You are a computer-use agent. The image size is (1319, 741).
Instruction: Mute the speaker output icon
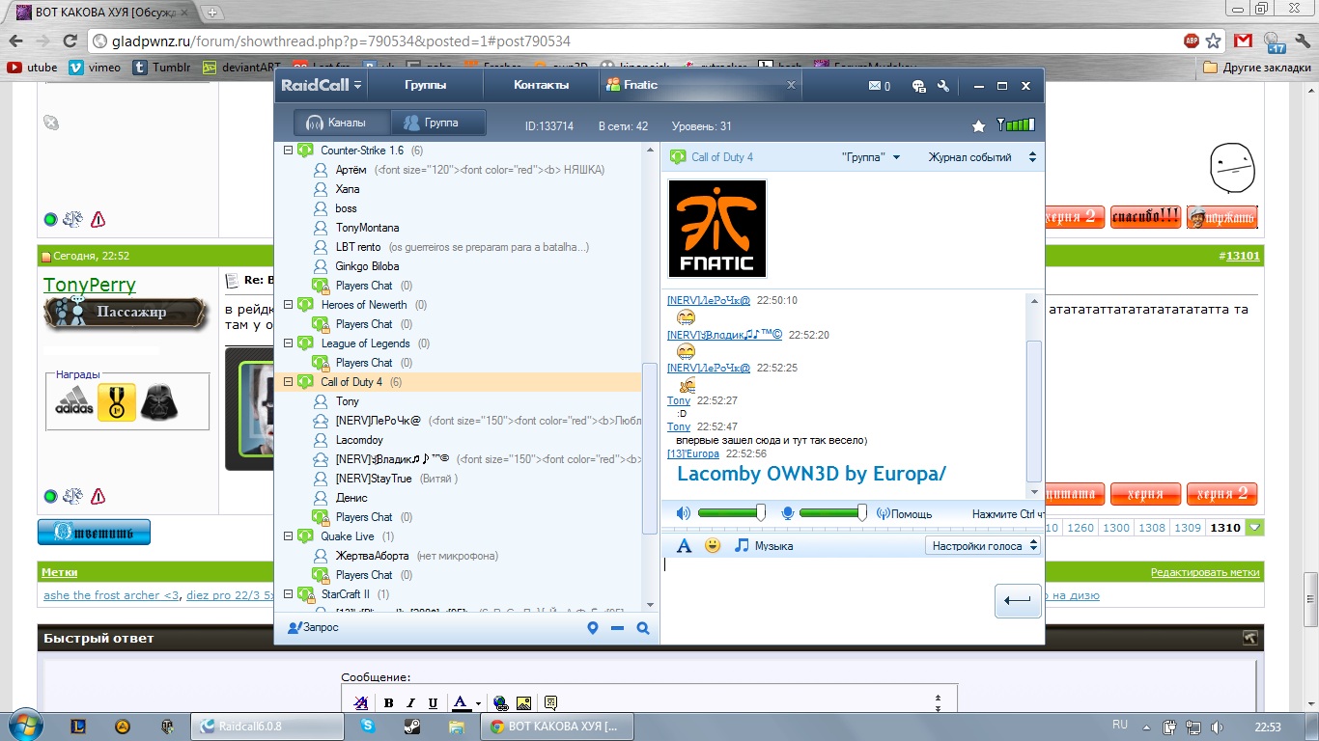(684, 513)
